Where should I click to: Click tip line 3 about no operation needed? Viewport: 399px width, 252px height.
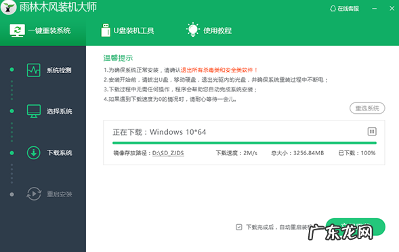coord(180,89)
